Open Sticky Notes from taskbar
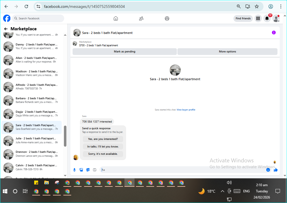The width and height of the screenshot is (287, 203). 36,183
